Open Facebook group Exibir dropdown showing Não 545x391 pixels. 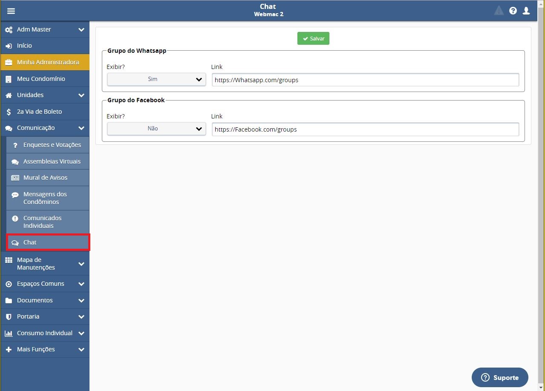[x=156, y=129]
